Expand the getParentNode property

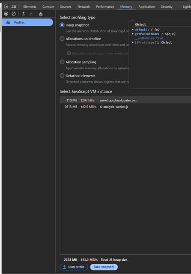(x=133, y=34)
